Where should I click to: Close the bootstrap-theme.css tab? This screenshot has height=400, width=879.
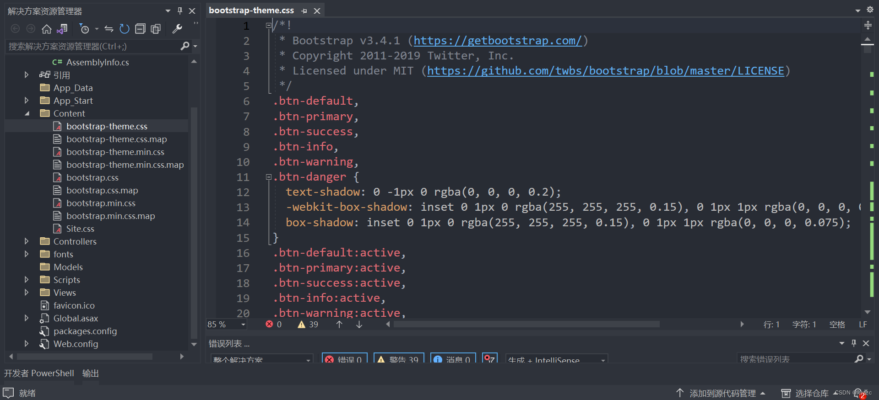[317, 11]
